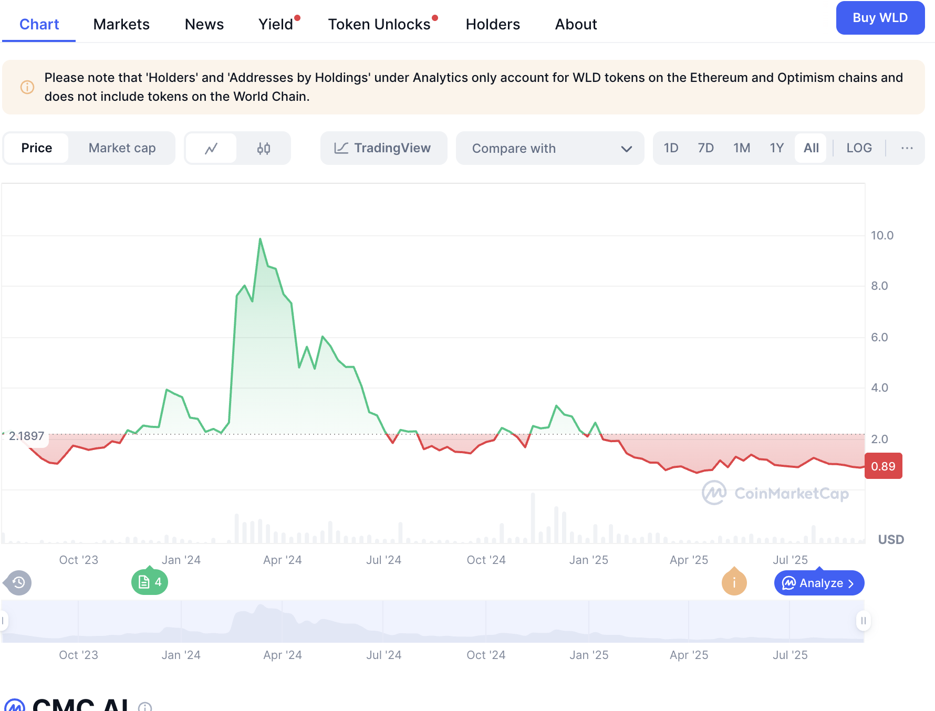Toggle LOG scale
This screenshot has height=711, width=935.
859,148
